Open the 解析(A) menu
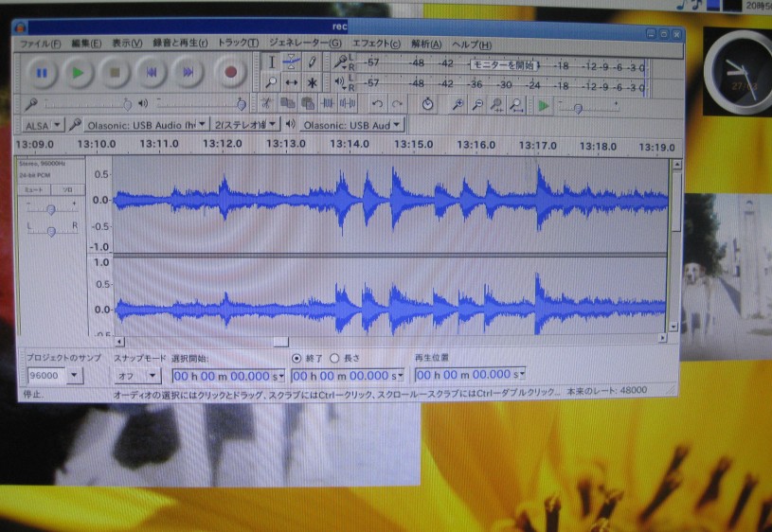This screenshot has width=772, height=532. pyautogui.click(x=426, y=44)
